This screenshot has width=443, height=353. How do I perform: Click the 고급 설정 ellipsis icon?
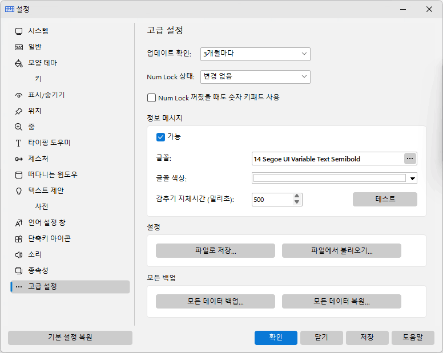19,287
